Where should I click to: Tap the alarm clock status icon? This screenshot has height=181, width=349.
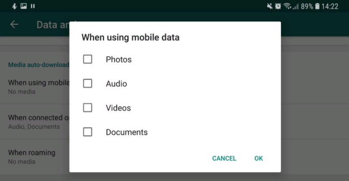(x=278, y=6)
